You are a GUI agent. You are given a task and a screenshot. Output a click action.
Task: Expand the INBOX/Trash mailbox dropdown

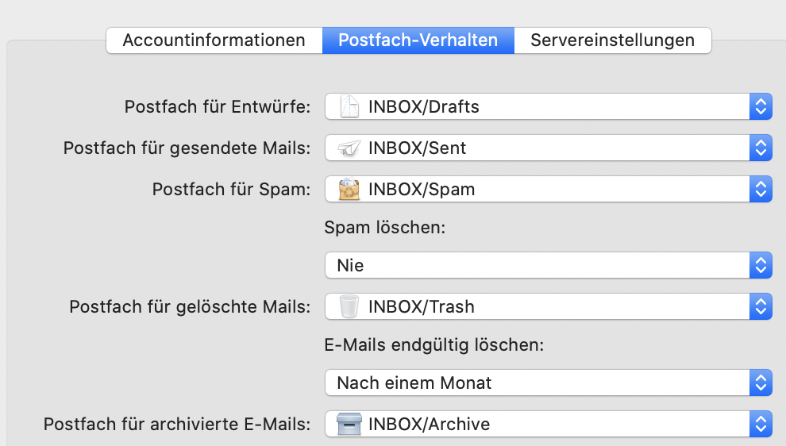click(x=548, y=306)
